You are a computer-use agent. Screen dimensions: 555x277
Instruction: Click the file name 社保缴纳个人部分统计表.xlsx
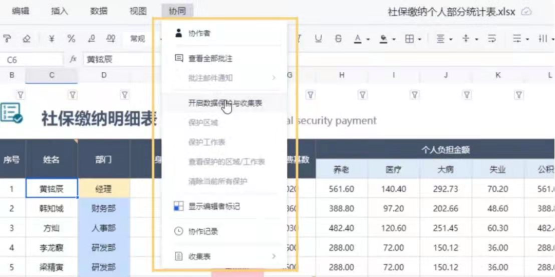tap(452, 12)
